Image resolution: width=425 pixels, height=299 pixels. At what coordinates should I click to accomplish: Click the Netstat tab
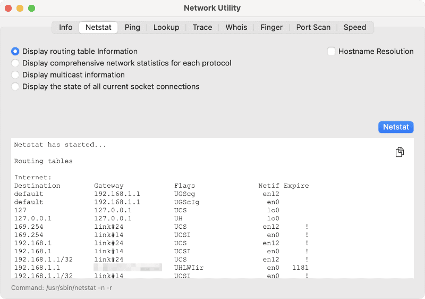tap(98, 28)
